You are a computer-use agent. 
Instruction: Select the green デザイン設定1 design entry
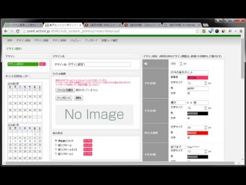click(23, 64)
